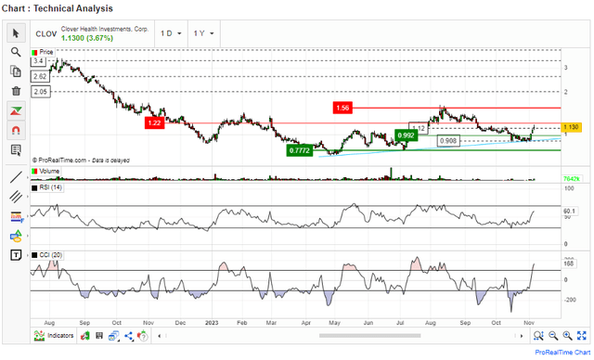
Task: Click the Price panel label
Action: coord(43,52)
